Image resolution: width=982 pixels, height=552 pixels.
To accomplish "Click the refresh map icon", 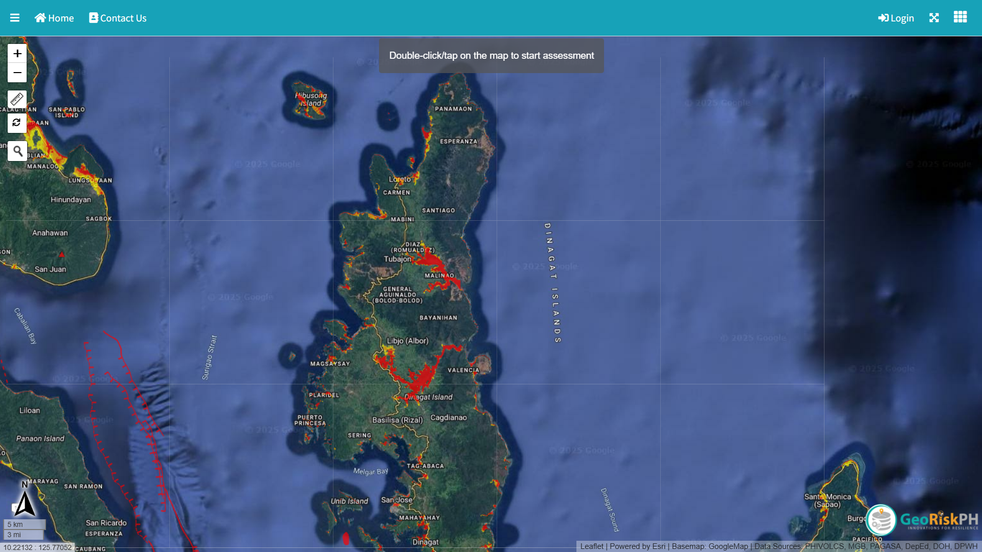I will coord(17,123).
